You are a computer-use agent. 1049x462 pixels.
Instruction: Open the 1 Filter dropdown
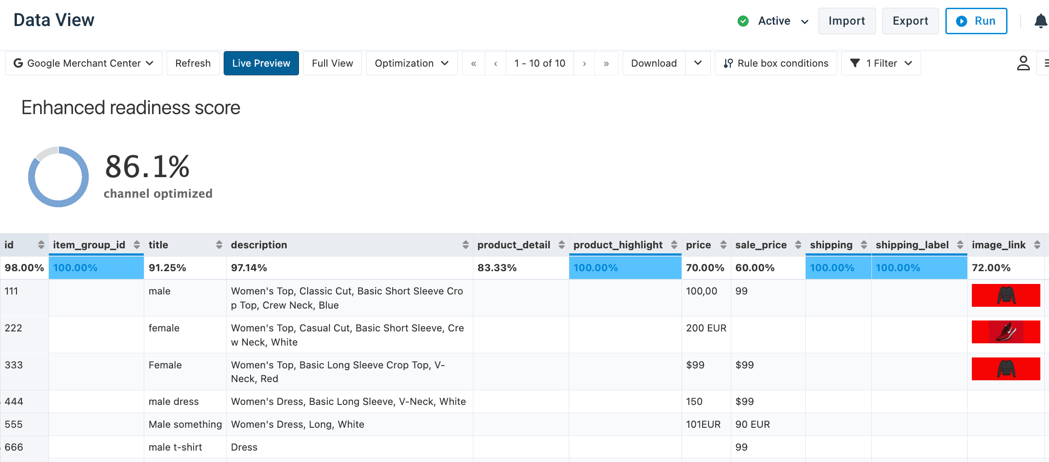[881, 63]
